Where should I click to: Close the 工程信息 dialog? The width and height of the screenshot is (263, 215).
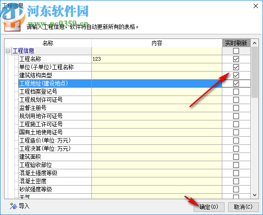pyautogui.click(x=256, y=6)
